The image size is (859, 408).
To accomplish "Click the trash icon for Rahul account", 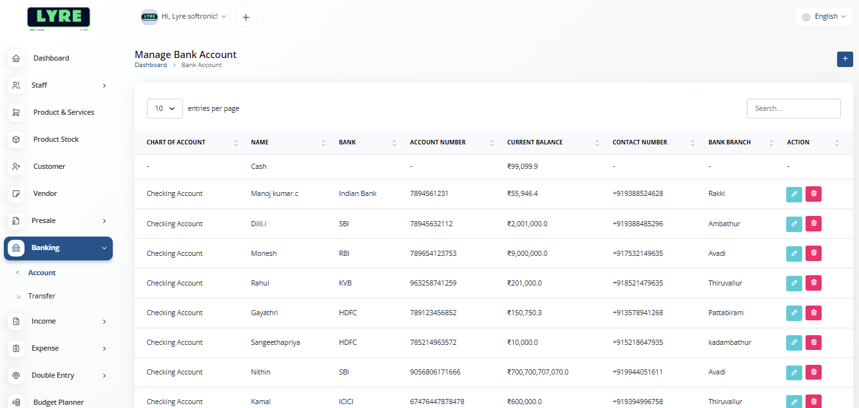I will (x=813, y=283).
